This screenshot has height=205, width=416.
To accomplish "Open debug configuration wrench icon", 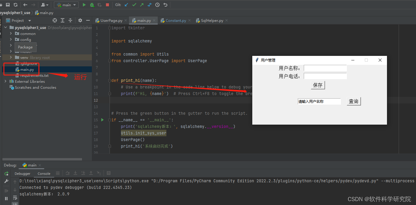I will 6,181.
